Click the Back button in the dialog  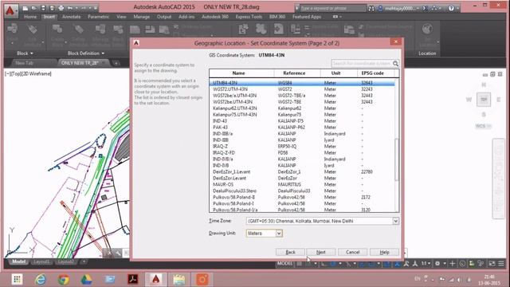(290, 252)
